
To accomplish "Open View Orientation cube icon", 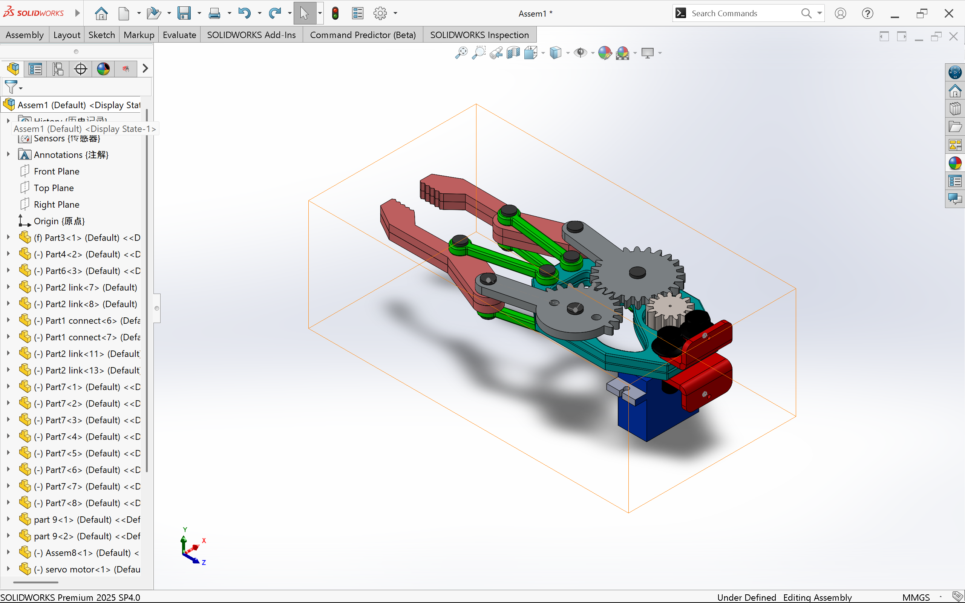I will (x=531, y=53).
